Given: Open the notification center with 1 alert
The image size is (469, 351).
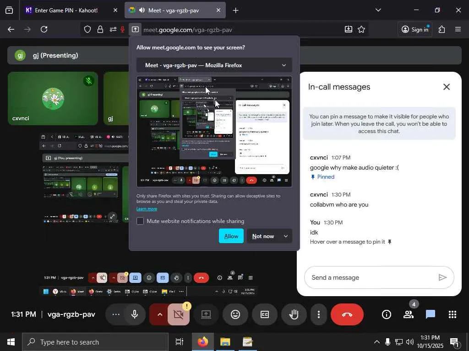Looking at the screenshot, I should (x=454, y=343).
